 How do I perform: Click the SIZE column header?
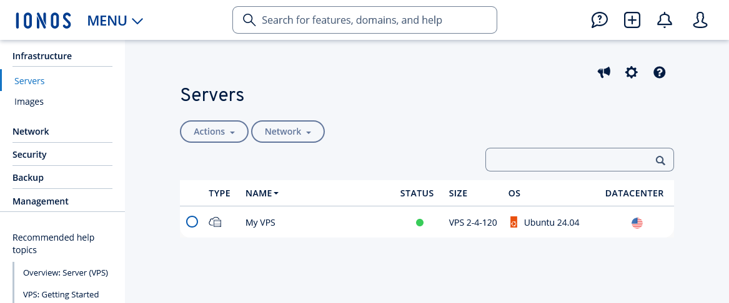point(458,193)
